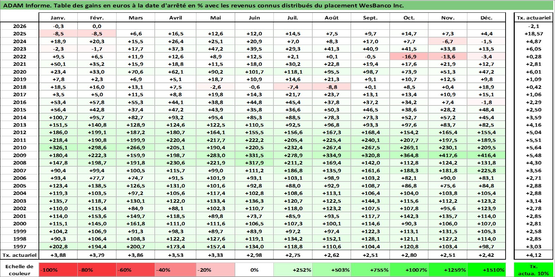Select the 2001 row label
This screenshot has height=277, width=555.
pos(19,216)
